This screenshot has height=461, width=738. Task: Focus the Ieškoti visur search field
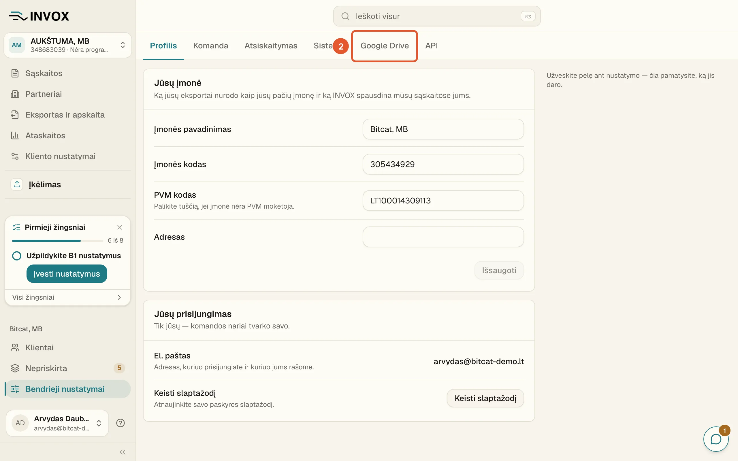point(437,16)
